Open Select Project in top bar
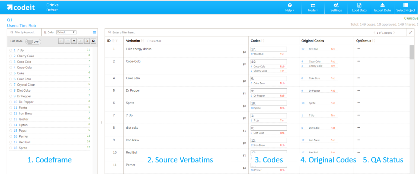Image resolution: width=418 pixels, height=174 pixels. tap(405, 7)
